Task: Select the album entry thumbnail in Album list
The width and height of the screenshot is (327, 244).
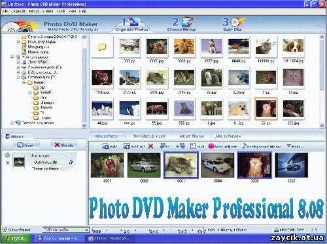Action: (x=19, y=162)
